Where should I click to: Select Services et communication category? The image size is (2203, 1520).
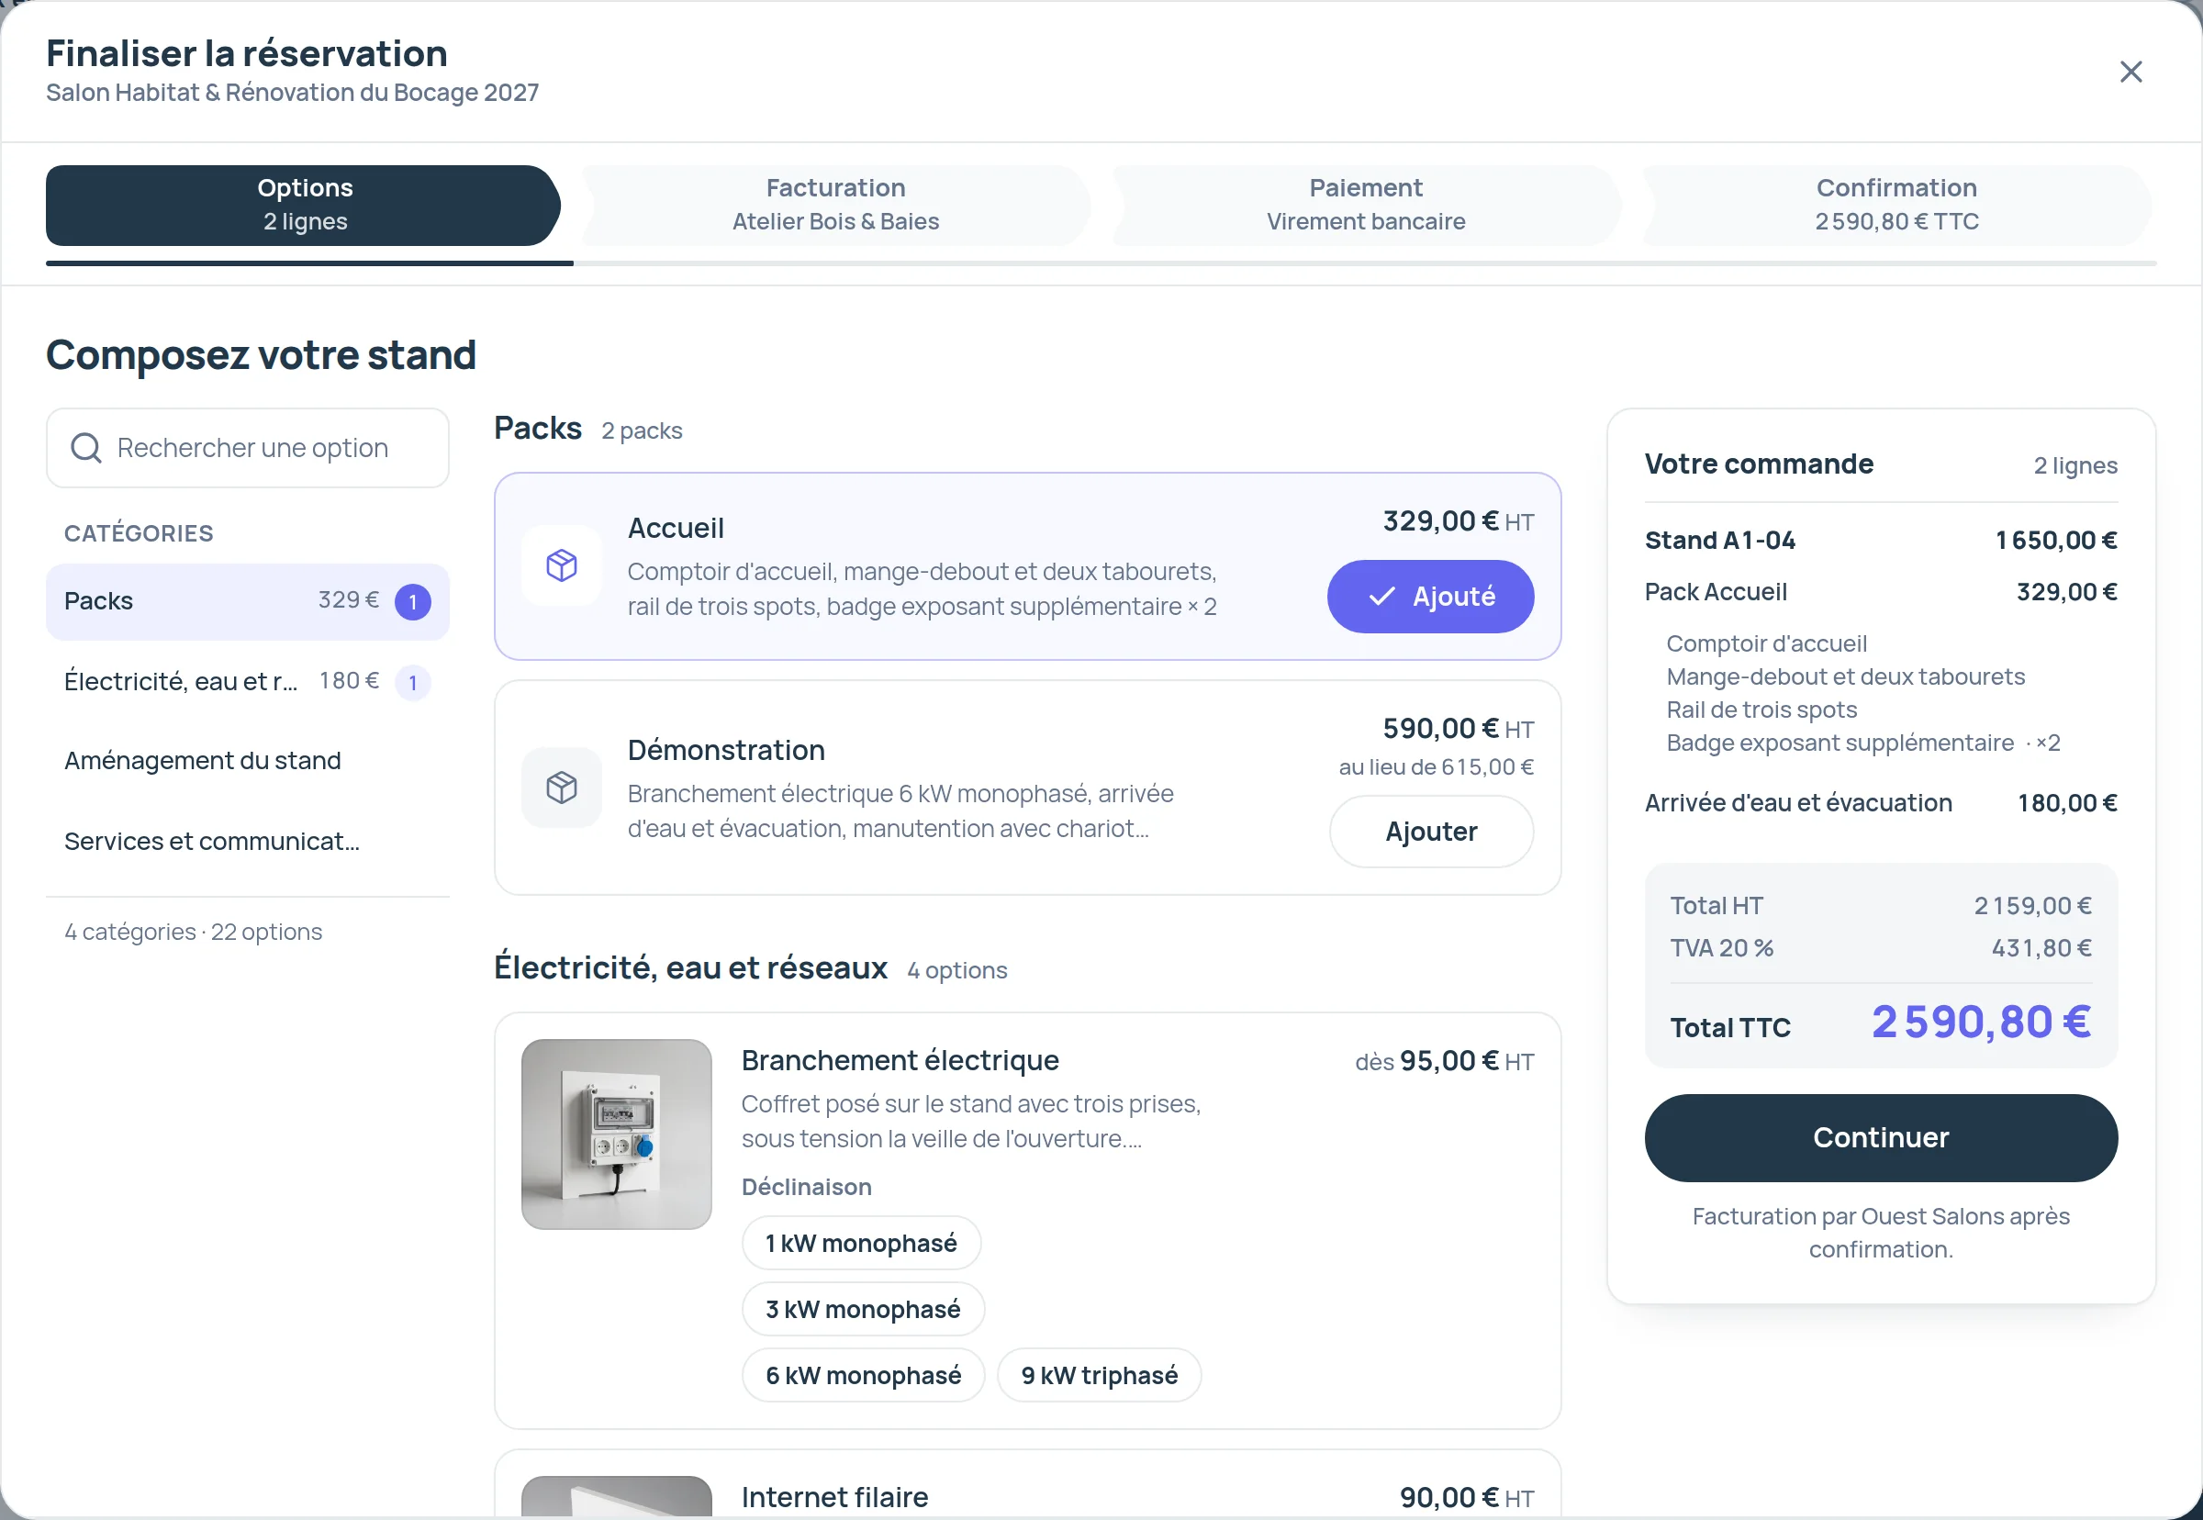click(248, 841)
